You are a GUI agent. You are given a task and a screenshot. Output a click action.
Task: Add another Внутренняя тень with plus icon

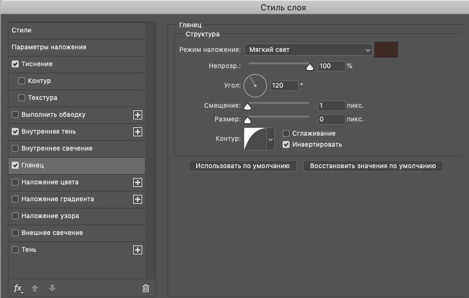point(138,132)
